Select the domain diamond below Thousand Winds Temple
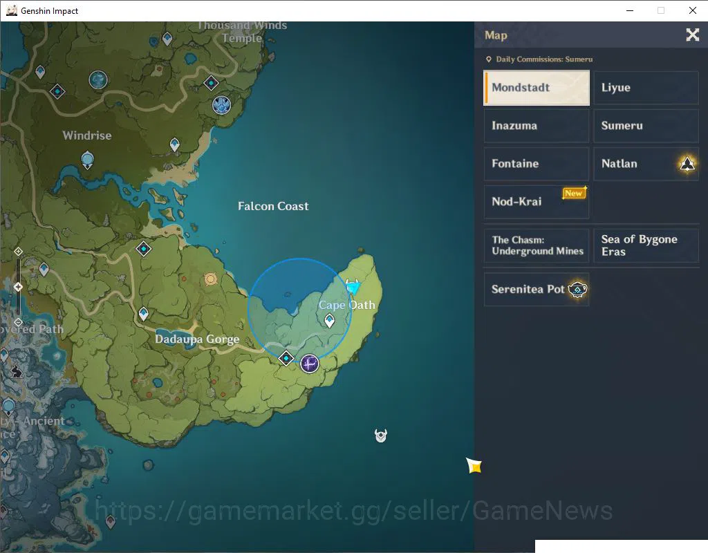Viewport: 708px width, 553px height. point(211,83)
